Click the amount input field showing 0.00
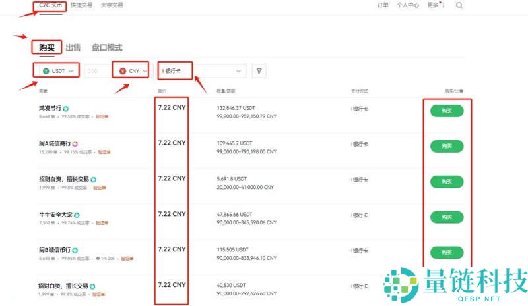 pos(98,71)
